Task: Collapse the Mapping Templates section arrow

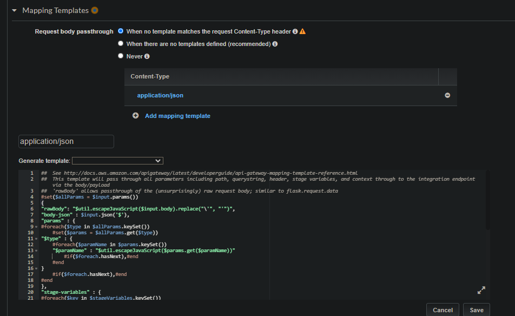Action: click(14, 10)
